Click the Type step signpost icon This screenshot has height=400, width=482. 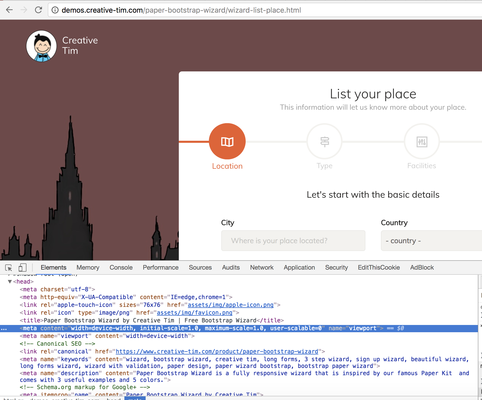coord(324,141)
